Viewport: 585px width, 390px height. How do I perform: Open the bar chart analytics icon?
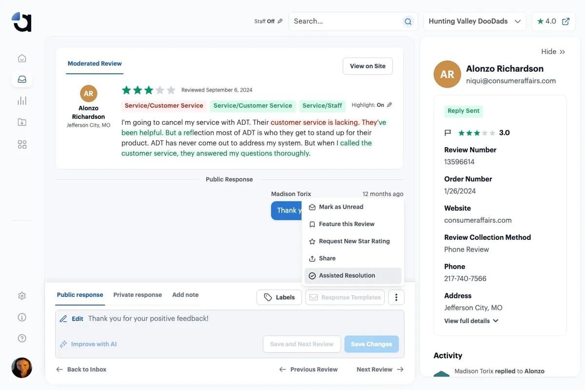[x=22, y=101]
